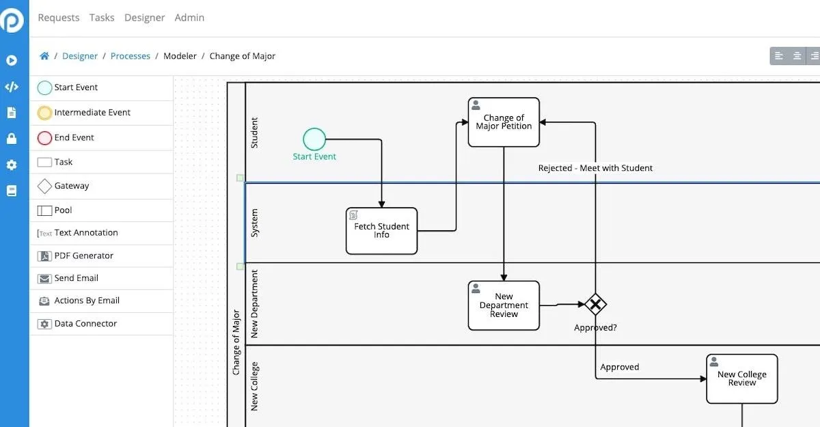Select the Send Email palette item

(100, 278)
